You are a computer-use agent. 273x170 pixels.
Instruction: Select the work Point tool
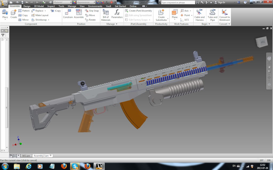185,15
